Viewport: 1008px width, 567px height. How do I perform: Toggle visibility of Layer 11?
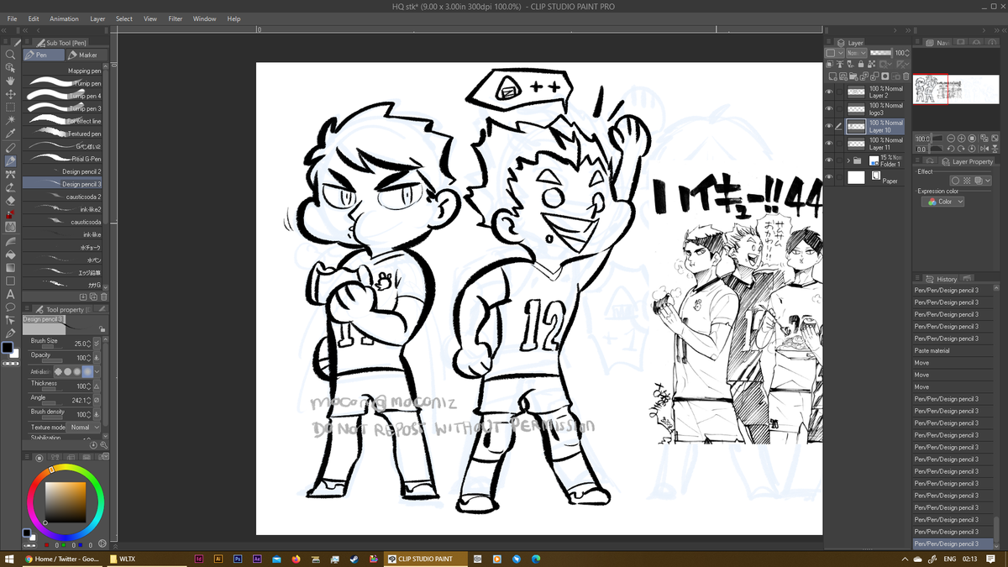(829, 143)
